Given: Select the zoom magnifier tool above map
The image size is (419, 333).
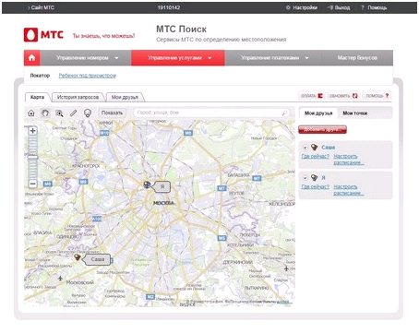Looking at the screenshot, I should pyautogui.click(x=59, y=113).
